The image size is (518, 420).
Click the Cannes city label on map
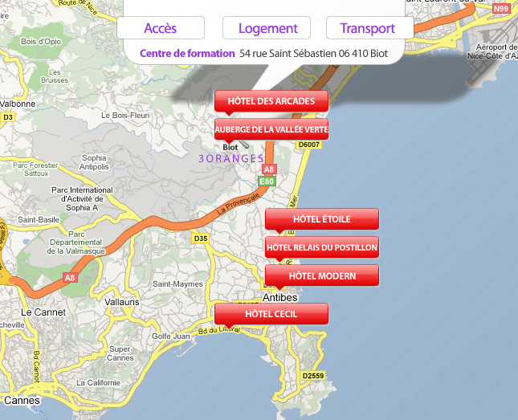(21, 400)
